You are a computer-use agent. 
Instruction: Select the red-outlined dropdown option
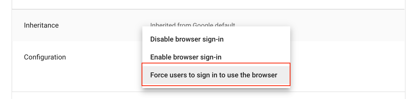pos(216,75)
